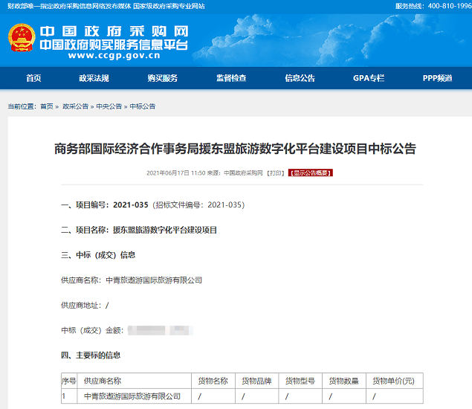This screenshot has height=409, width=472.
Task: Click the 货物名称 table column header
Action: click(x=213, y=381)
